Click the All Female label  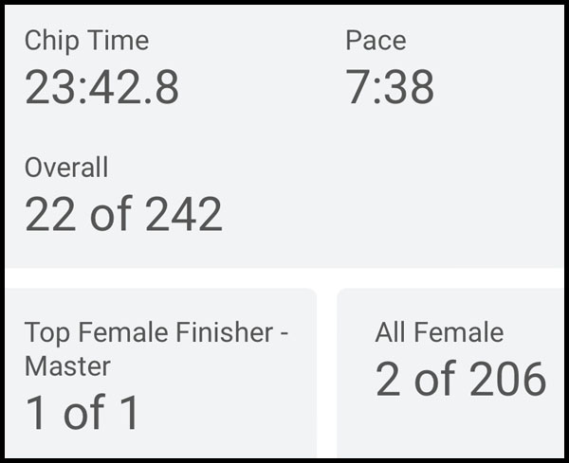coord(439,332)
